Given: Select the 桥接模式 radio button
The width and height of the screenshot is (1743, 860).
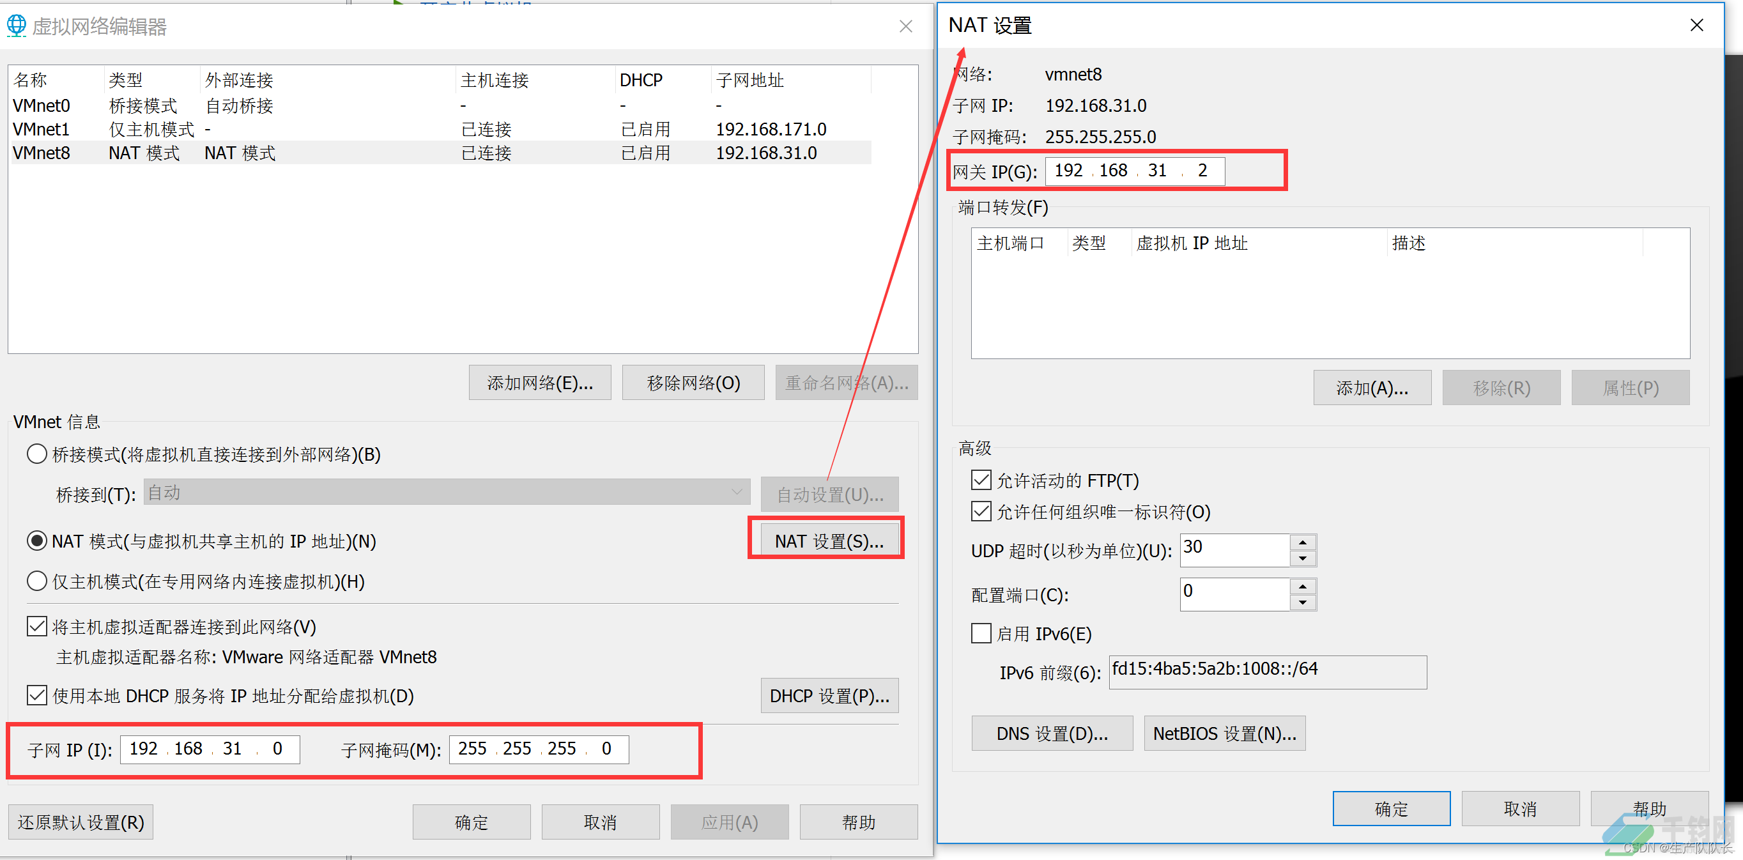Looking at the screenshot, I should [36, 454].
